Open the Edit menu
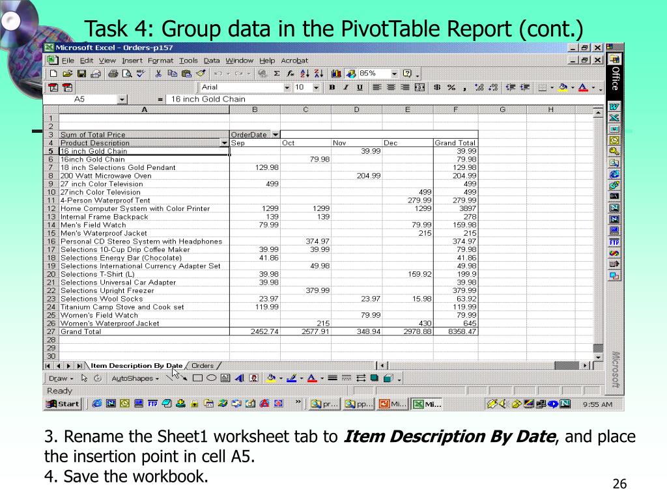Screen dimensions: 667x500 tap(87, 61)
